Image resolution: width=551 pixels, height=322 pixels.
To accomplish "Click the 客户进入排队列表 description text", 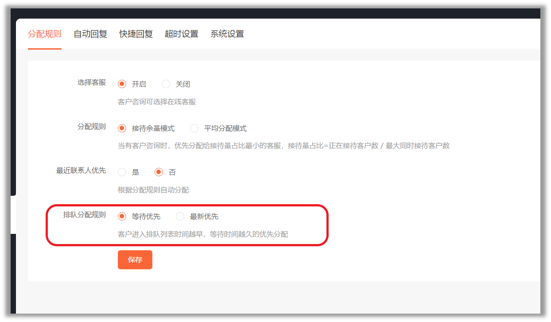I will (203, 234).
